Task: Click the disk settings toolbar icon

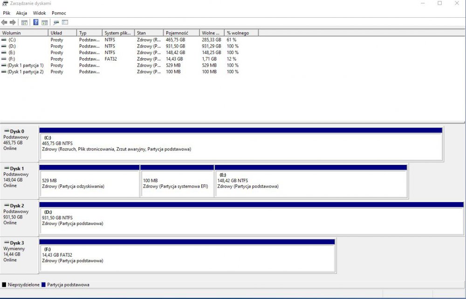Action: [x=56, y=22]
